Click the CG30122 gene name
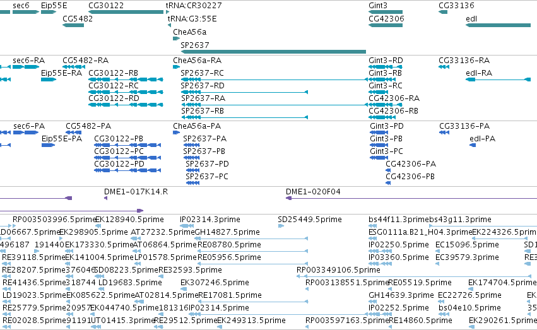The image size is (537, 330). 106,6
